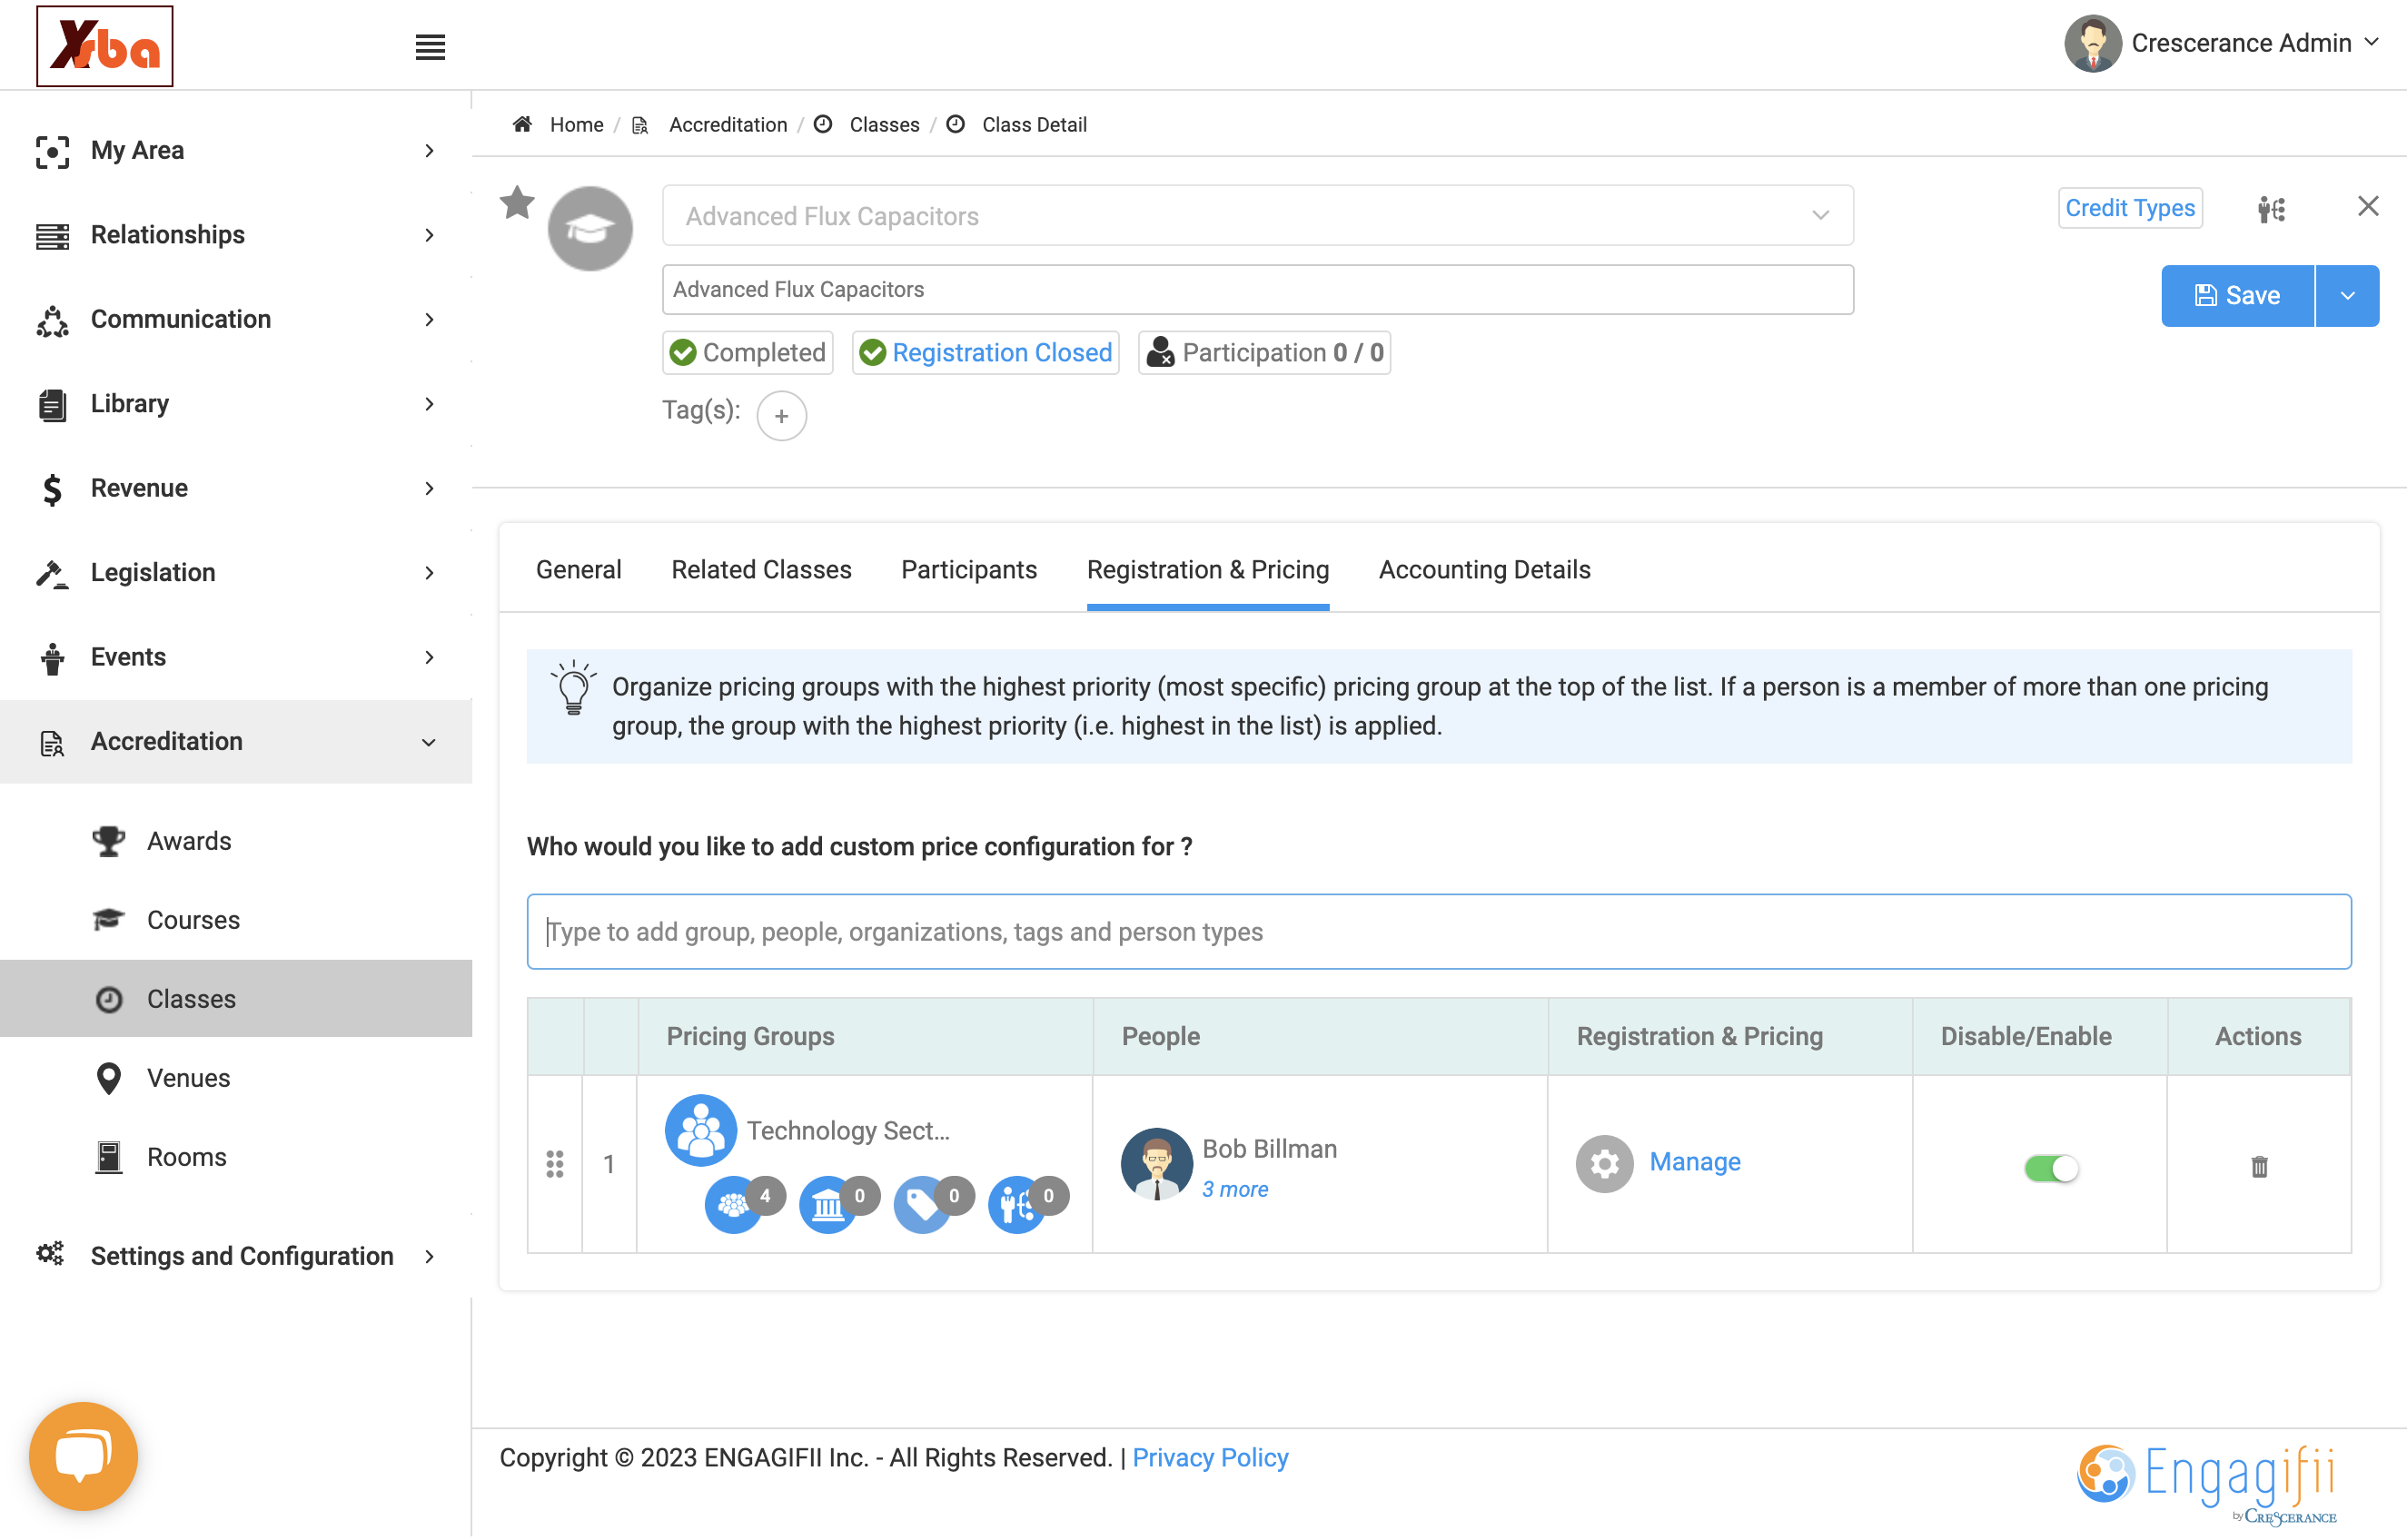Focus the pricing group search field
This screenshot has width=2407, height=1540.
[1439, 932]
